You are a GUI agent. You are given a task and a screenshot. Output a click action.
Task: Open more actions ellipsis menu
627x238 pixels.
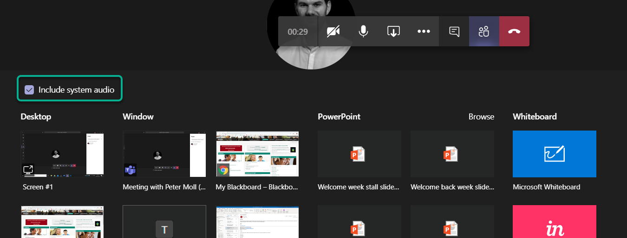click(424, 31)
